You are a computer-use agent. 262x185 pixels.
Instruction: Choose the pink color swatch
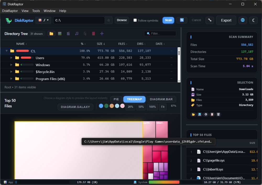(x=122, y=106)
